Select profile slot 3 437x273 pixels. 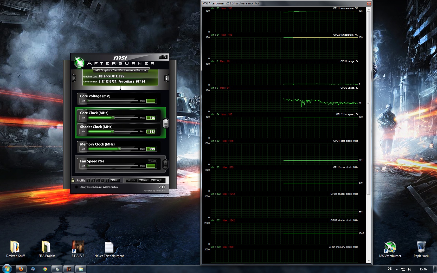tap(98, 180)
